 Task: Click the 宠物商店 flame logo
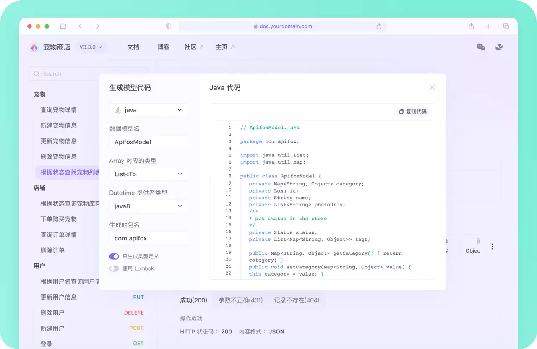coord(34,47)
